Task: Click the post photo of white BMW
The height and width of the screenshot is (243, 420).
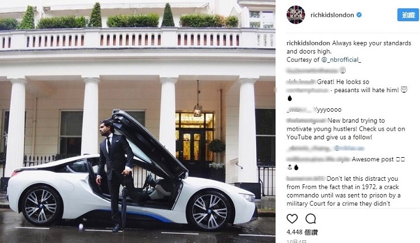Action: tap(138, 121)
